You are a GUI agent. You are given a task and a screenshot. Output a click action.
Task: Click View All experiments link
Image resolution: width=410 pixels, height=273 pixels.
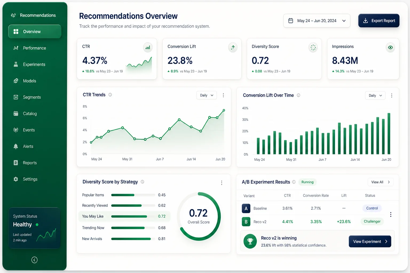pos(380,182)
